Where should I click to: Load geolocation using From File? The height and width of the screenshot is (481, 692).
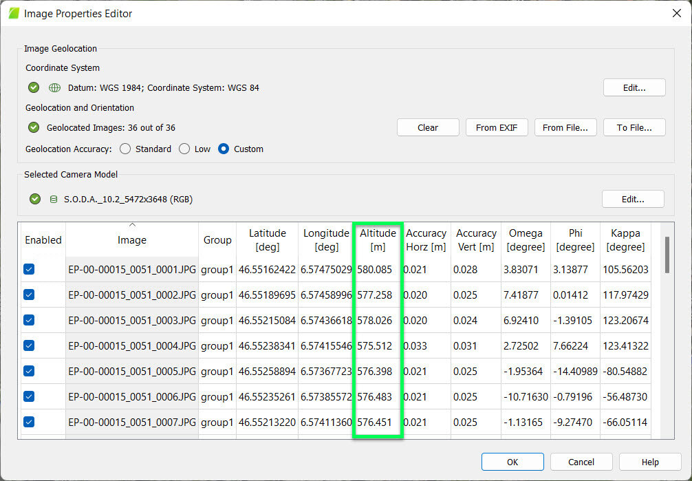[x=565, y=127]
